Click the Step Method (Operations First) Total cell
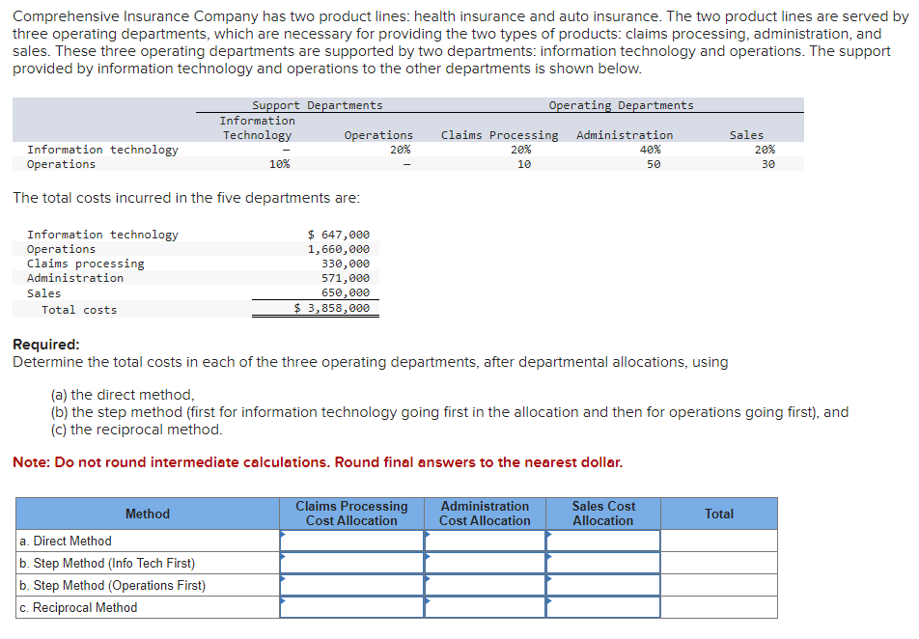Screen dimensions: 919x639 coord(719,584)
